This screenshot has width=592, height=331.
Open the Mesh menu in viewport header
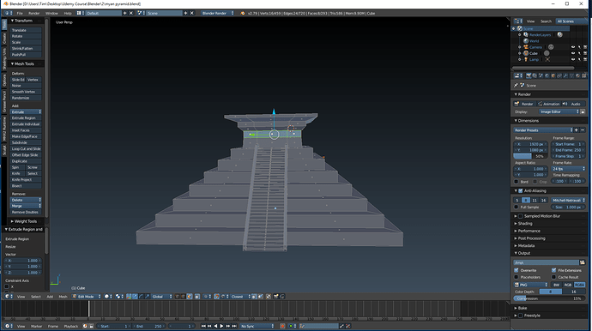tap(63, 297)
